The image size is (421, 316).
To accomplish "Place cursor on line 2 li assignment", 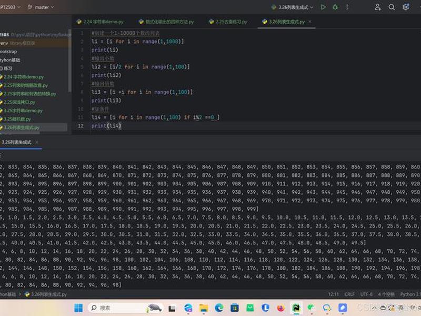I will tap(137, 42).
